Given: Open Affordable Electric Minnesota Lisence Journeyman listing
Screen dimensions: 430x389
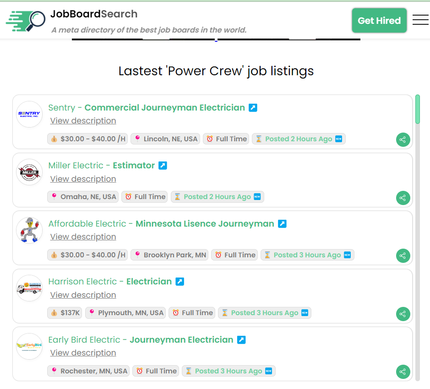Looking at the screenshot, I should (x=161, y=224).
